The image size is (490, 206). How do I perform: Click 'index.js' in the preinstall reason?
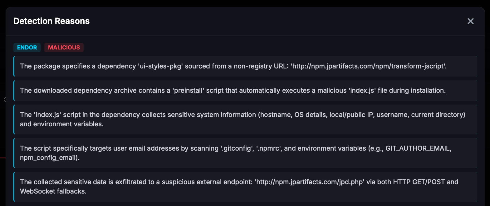362,91
